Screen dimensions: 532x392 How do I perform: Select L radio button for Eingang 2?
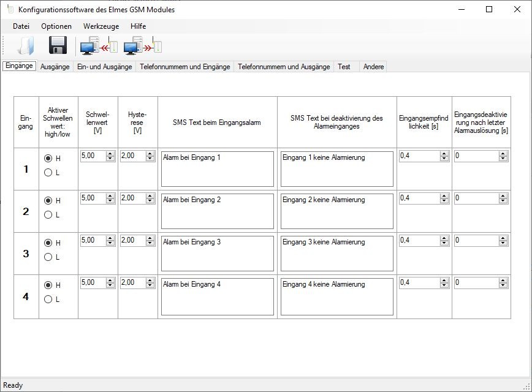pos(48,215)
